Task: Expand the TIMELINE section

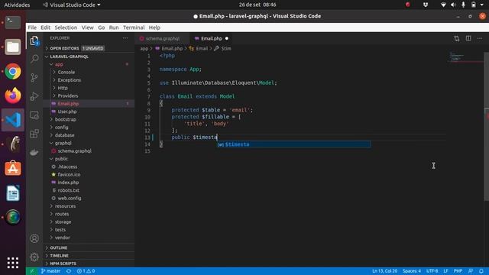Action: click(60, 256)
